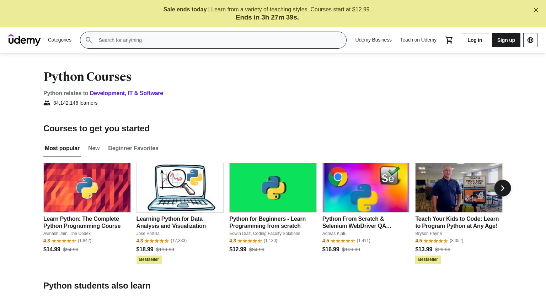
Task: Click Bestseller badge under $13.99 course
Action: pos(428,259)
